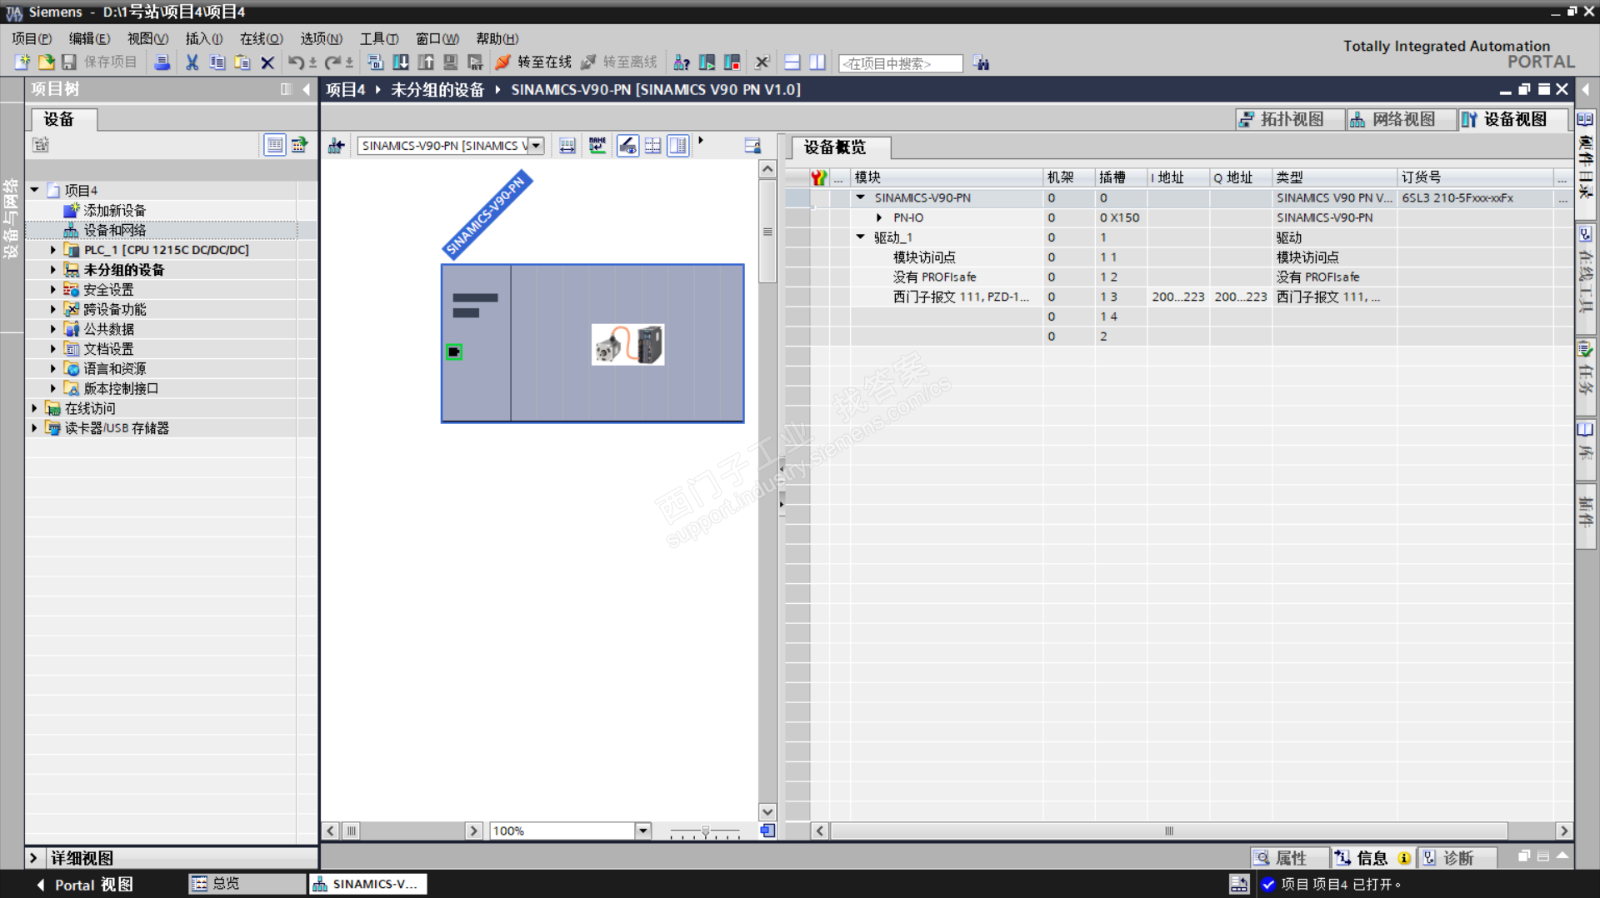Image resolution: width=1600 pixels, height=898 pixels.
Task: Open an existing project via toolbar icon
Action: coord(47,62)
